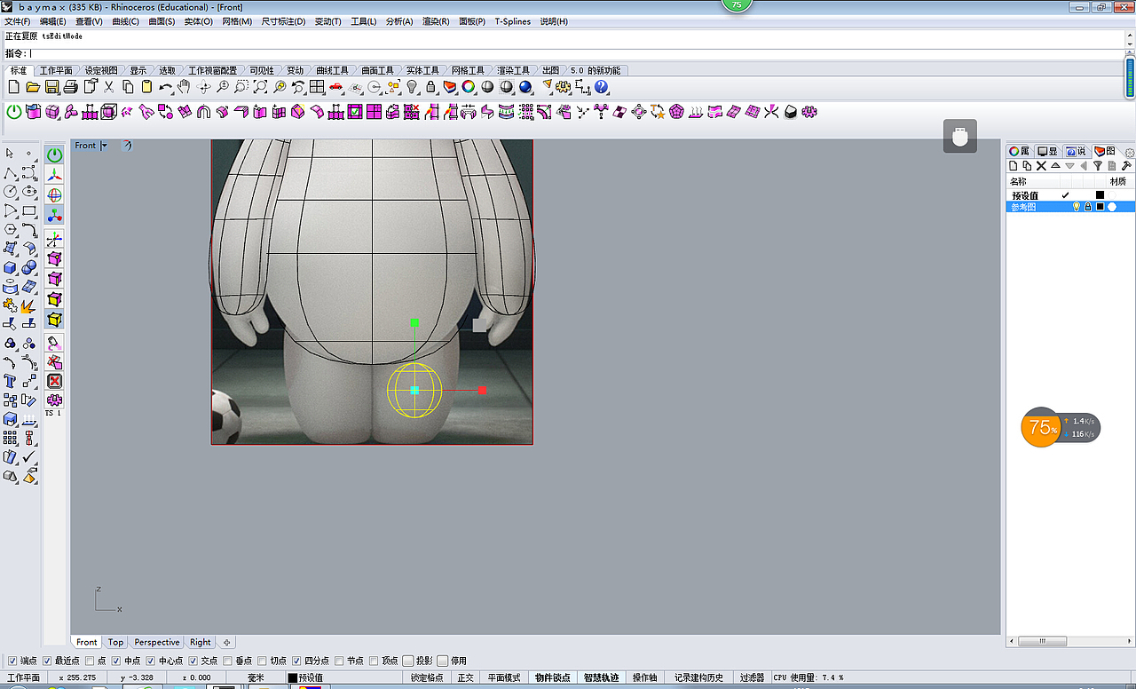Open layer tools with the hammer icon
Viewport: 1136px width, 689px height.
[1126, 166]
